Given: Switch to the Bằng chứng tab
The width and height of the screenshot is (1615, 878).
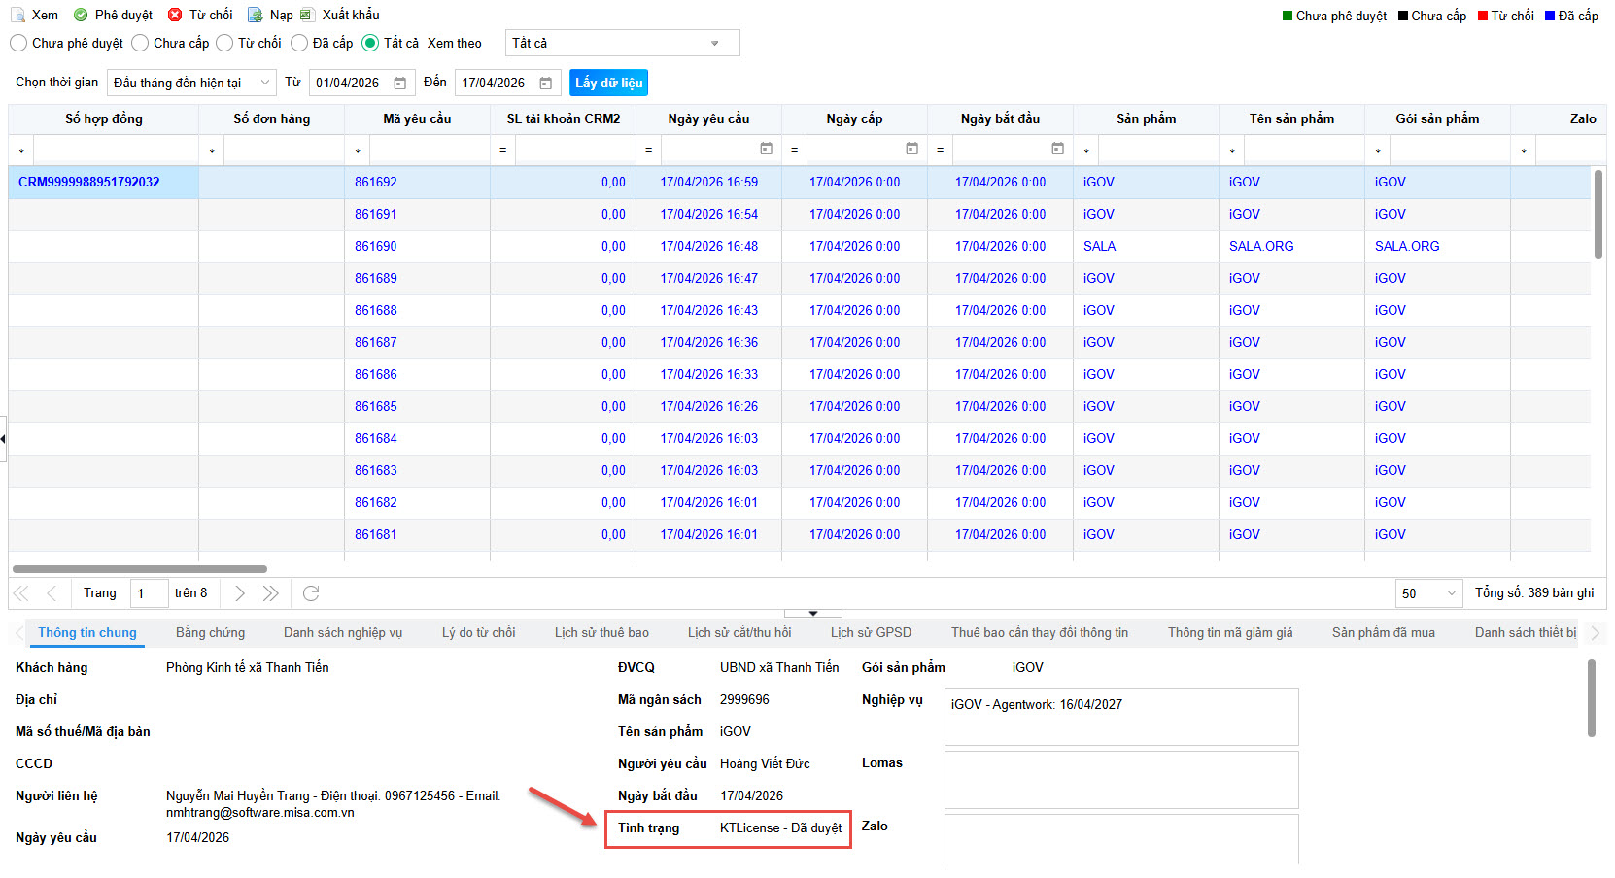Looking at the screenshot, I should point(210,632).
